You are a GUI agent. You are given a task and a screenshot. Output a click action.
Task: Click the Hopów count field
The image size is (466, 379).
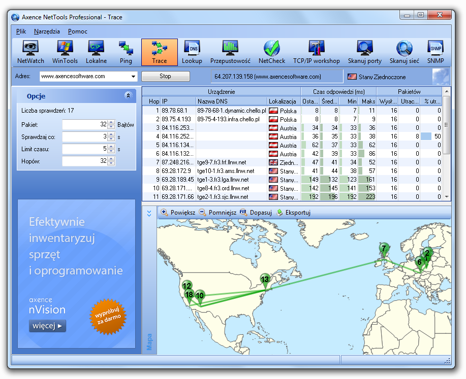coord(85,161)
